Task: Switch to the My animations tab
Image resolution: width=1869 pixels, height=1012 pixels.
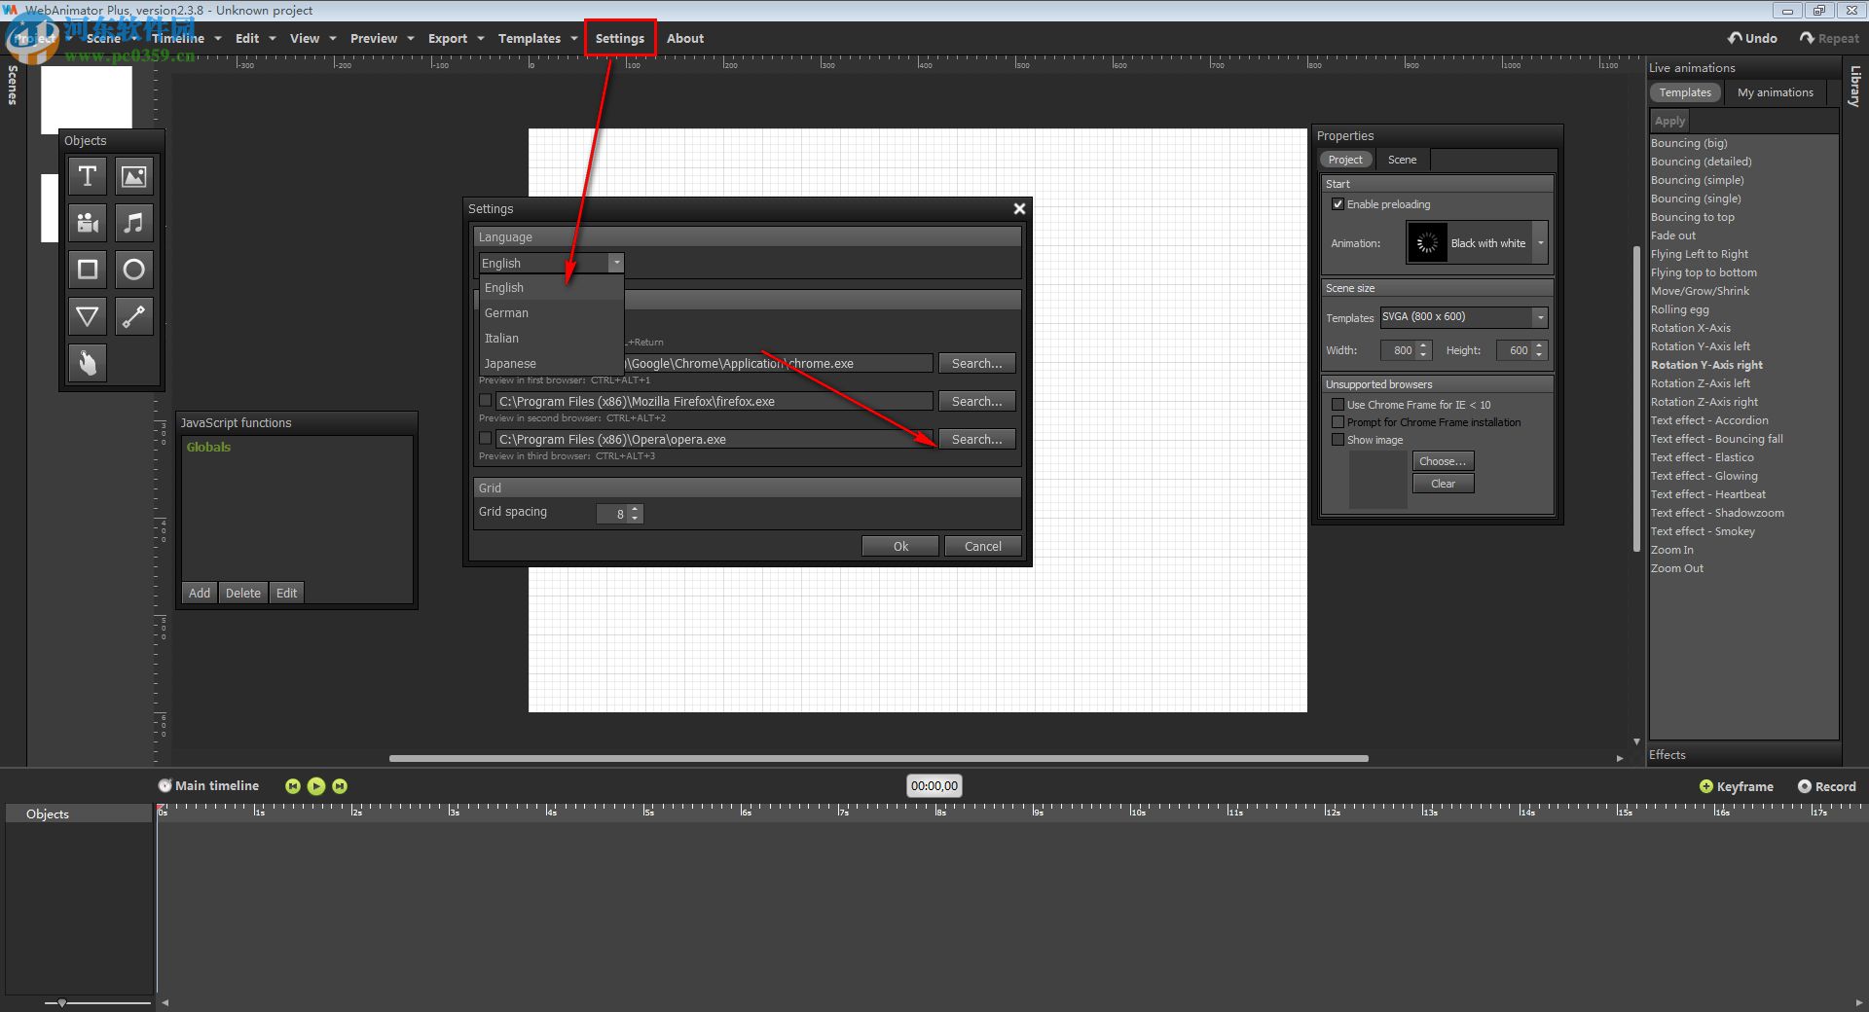Action: pyautogui.click(x=1775, y=92)
